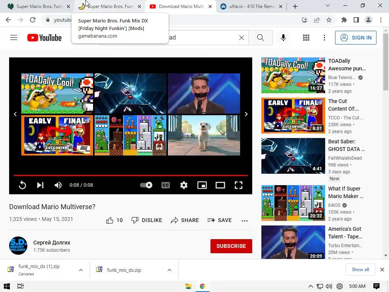Open the YouTube hamburger guide menu
This screenshot has height=292, width=389.
(x=14, y=38)
